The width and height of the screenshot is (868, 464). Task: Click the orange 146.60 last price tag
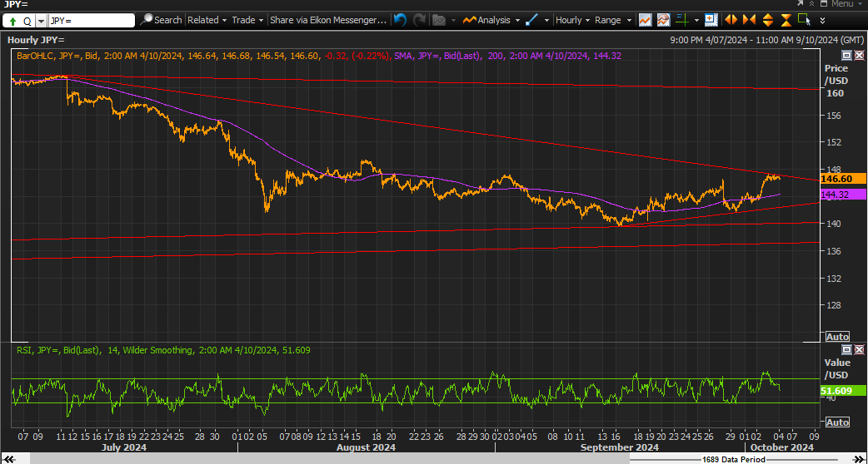tap(842, 179)
